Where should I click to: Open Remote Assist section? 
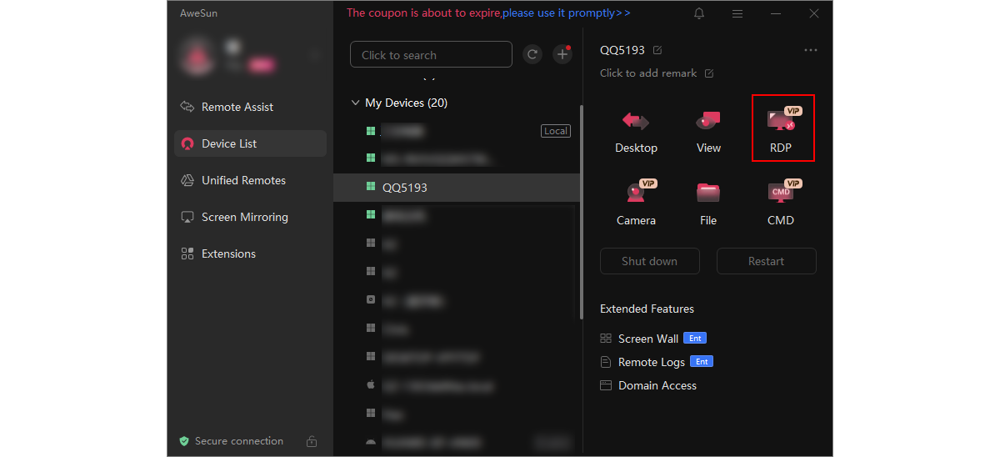click(x=251, y=107)
